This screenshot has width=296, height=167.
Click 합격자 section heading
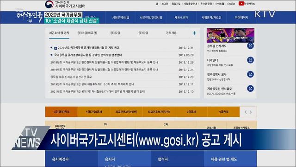[163, 159]
